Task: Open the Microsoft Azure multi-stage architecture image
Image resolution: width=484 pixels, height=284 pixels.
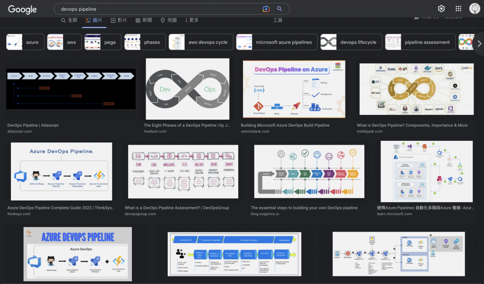Action: [x=427, y=172]
